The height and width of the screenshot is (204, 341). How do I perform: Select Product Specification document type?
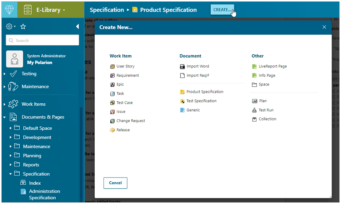[x=205, y=92]
